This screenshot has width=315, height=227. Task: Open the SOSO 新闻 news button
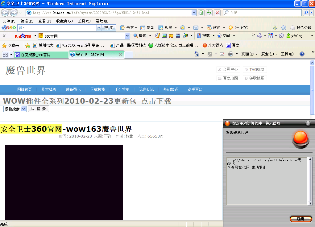tap(147, 28)
